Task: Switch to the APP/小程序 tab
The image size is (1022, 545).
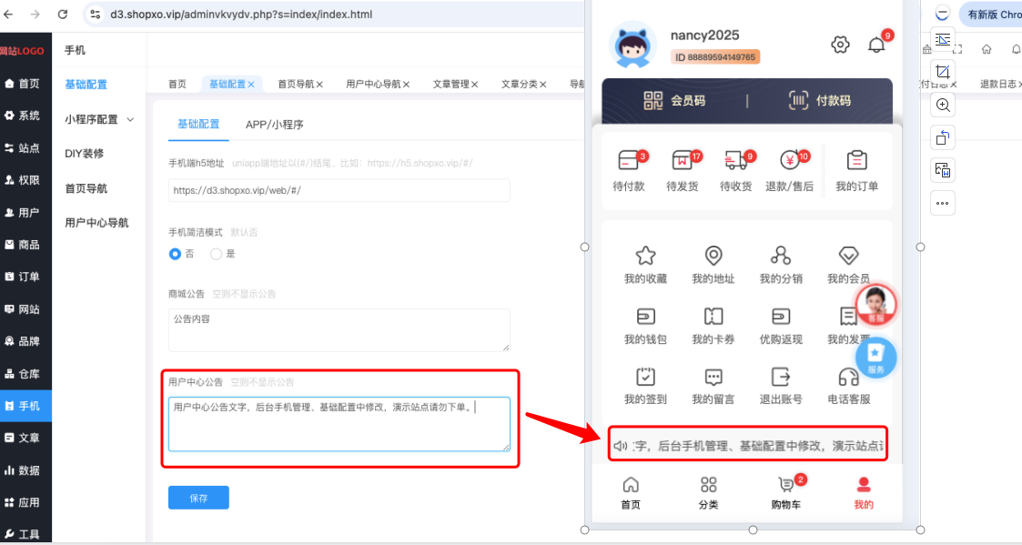Action: click(275, 125)
